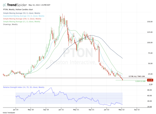Click the RSI 60.00 axis label

pos(149,96)
